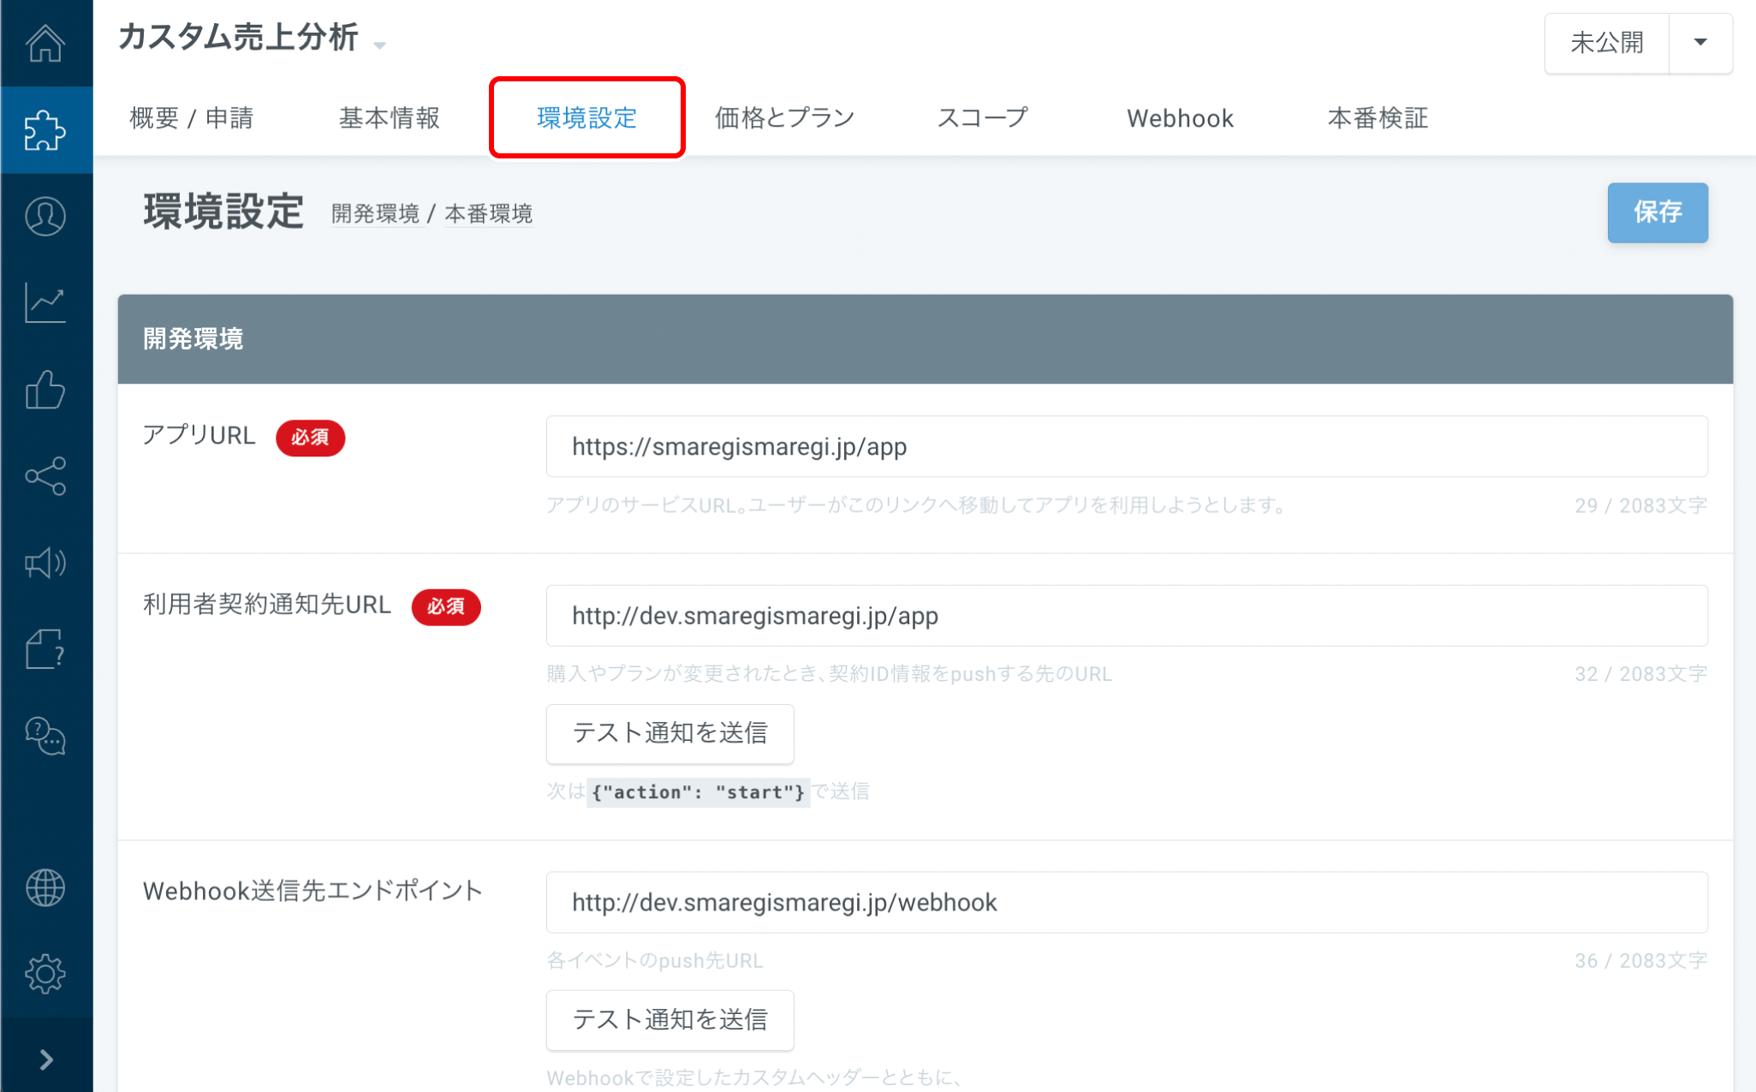Screen dimensions: 1756x1092
Task: Click the home icon in sidebar
Action: [45, 44]
